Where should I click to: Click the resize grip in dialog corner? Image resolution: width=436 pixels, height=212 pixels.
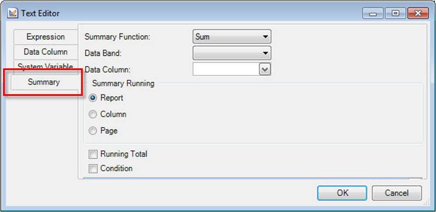[x=426, y=203]
